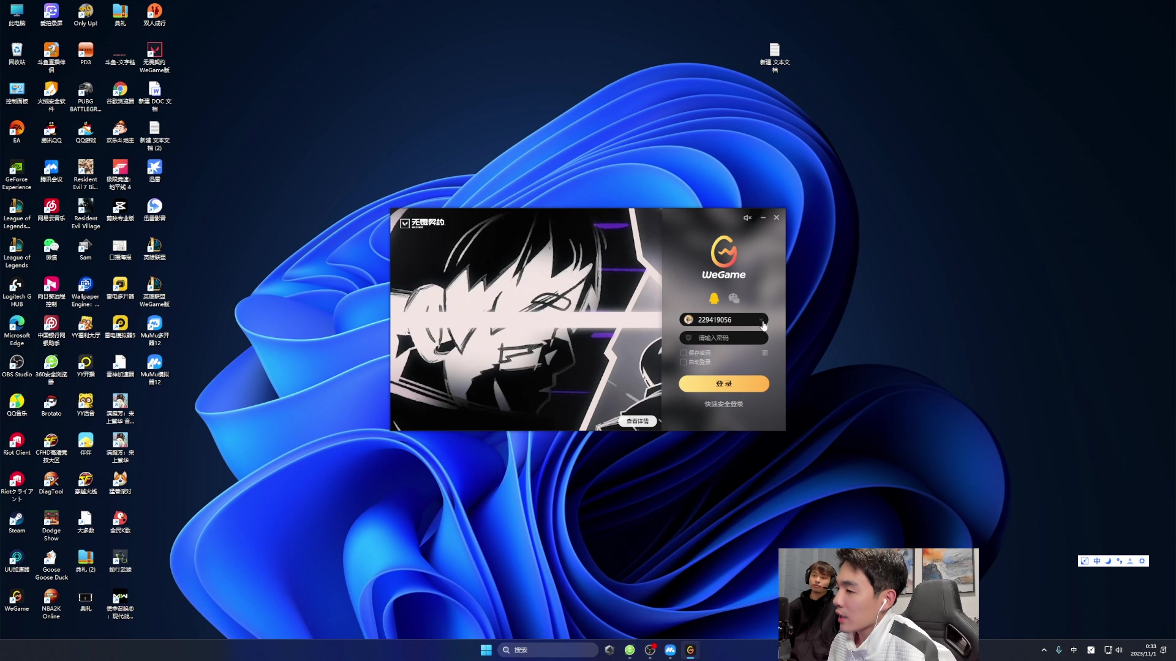Open the 网易云音乐 desktop icon
Screen dimensions: 1176x661
(x=51, y=210)
